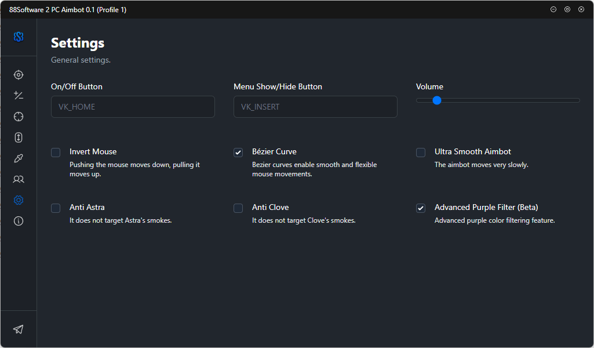Click the 88Software logo icon in the sidebar
The width and height of the screenshot is (594, 348).
pyautogui.click(x=19, y=37)
